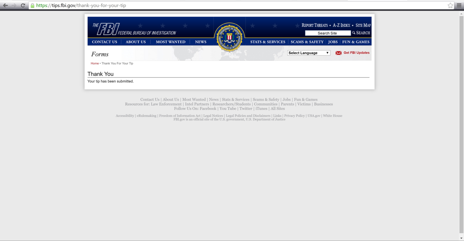
Task: Open Get FBI Updates link
Action: 357,53
